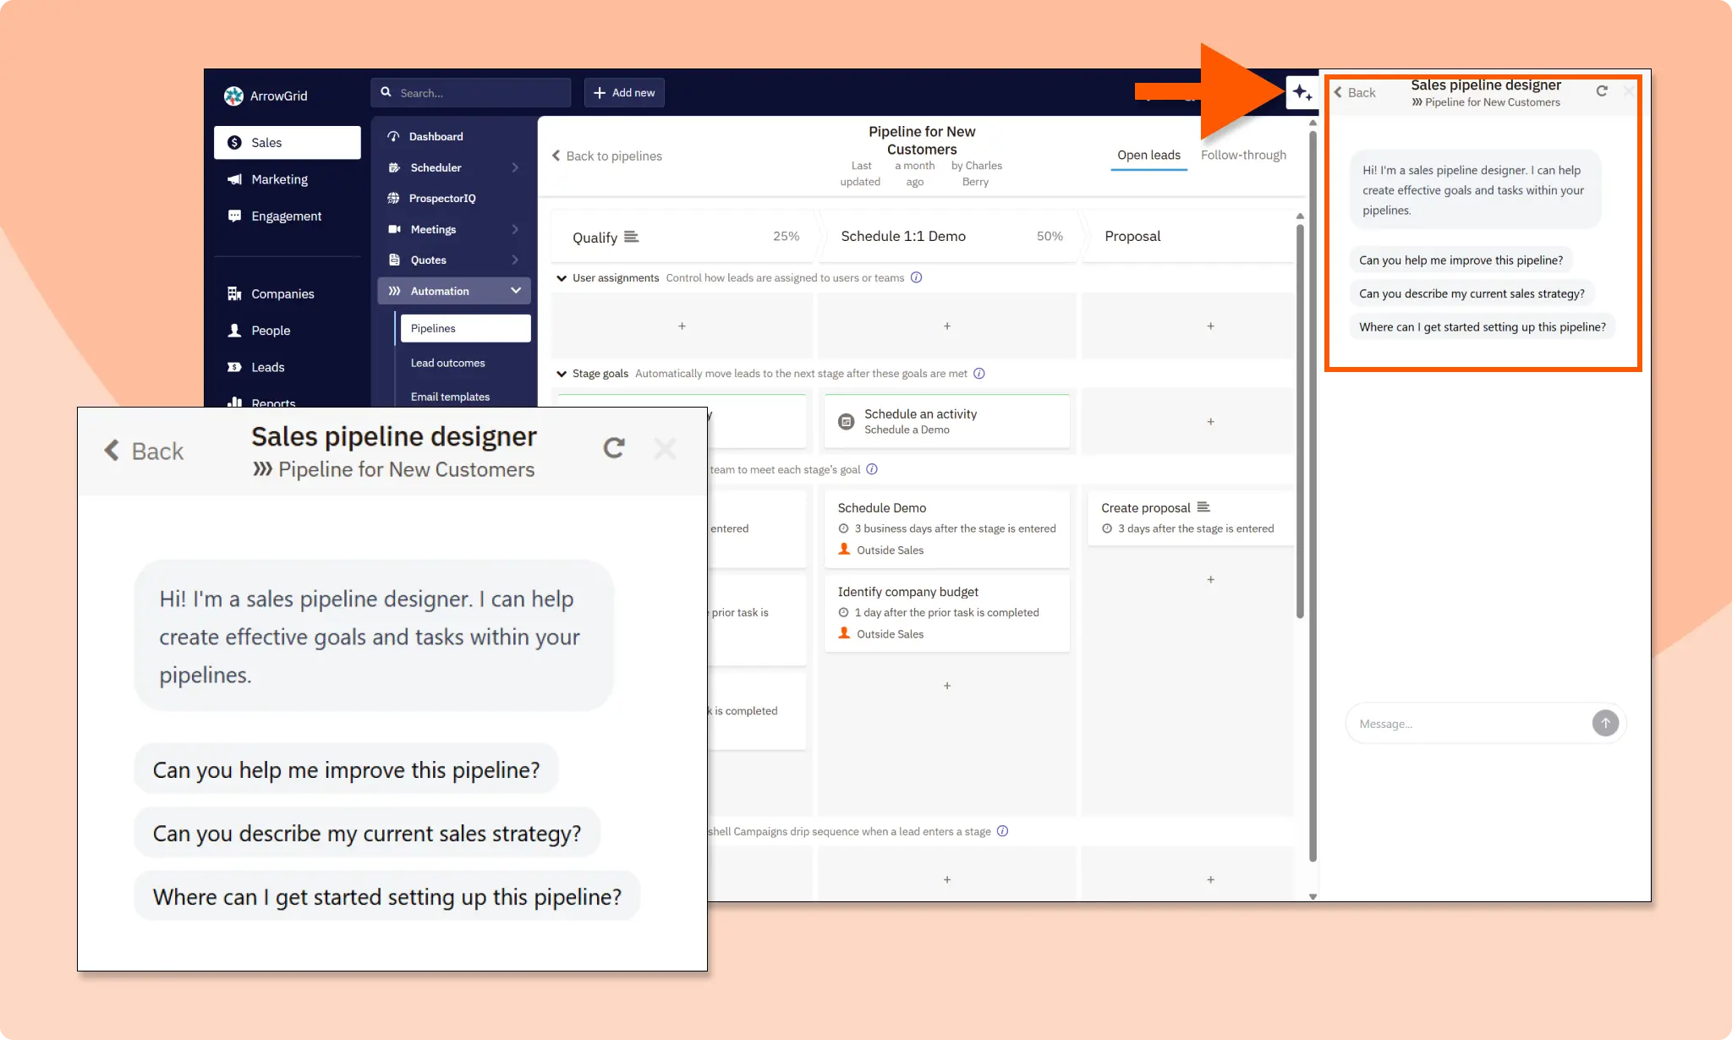
Task: Click the ProspectorIQ sidebar icon
Action: click(x=394, y=198)
